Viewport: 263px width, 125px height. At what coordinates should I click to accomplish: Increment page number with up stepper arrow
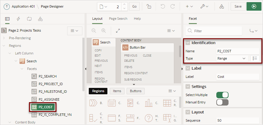coord(124,5)
